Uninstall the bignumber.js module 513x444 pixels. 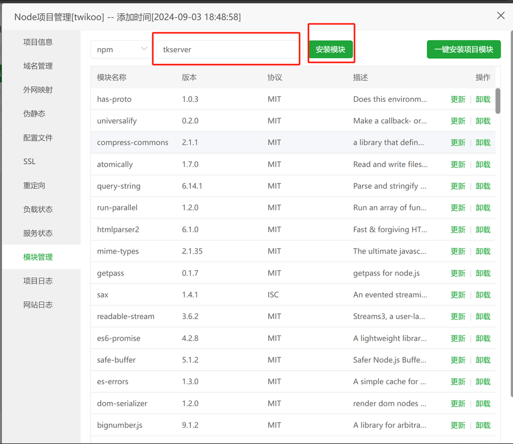click(483, 425)
